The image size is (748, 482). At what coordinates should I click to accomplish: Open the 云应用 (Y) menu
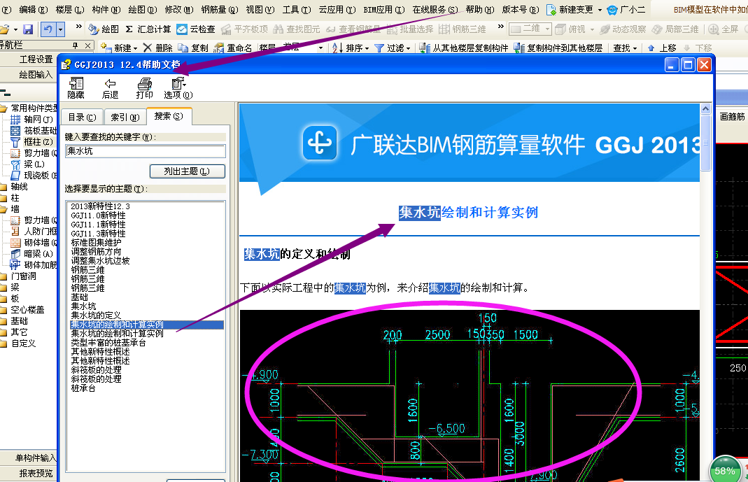(337, 10)
